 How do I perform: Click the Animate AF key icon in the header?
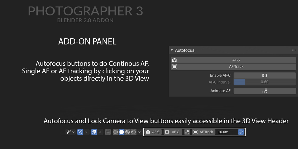(187, 132)
